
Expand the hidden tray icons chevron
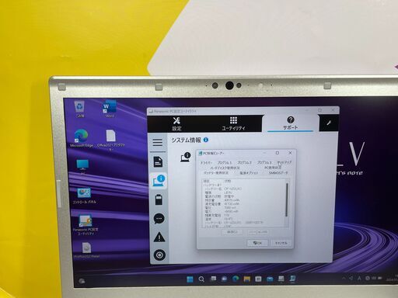point(344,278)
